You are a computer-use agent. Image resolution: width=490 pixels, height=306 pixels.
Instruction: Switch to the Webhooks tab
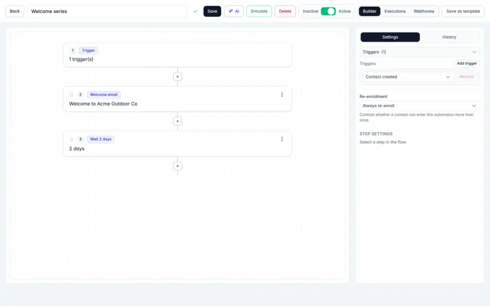[x=424, y=11]
